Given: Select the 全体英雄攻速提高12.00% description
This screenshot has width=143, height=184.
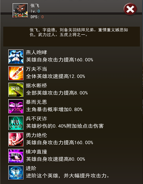Looking at the screenshot, I should 56,76.
